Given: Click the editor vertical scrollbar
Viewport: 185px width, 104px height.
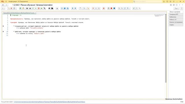Looking at the screenshot, I should (166, 48).
